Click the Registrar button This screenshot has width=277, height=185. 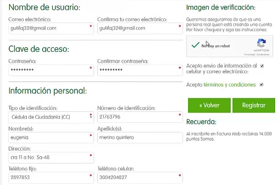tap(254, 105)
